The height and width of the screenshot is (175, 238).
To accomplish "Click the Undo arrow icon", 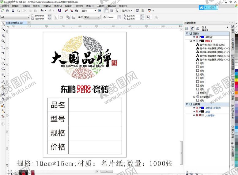I will (x=42, y=11).
